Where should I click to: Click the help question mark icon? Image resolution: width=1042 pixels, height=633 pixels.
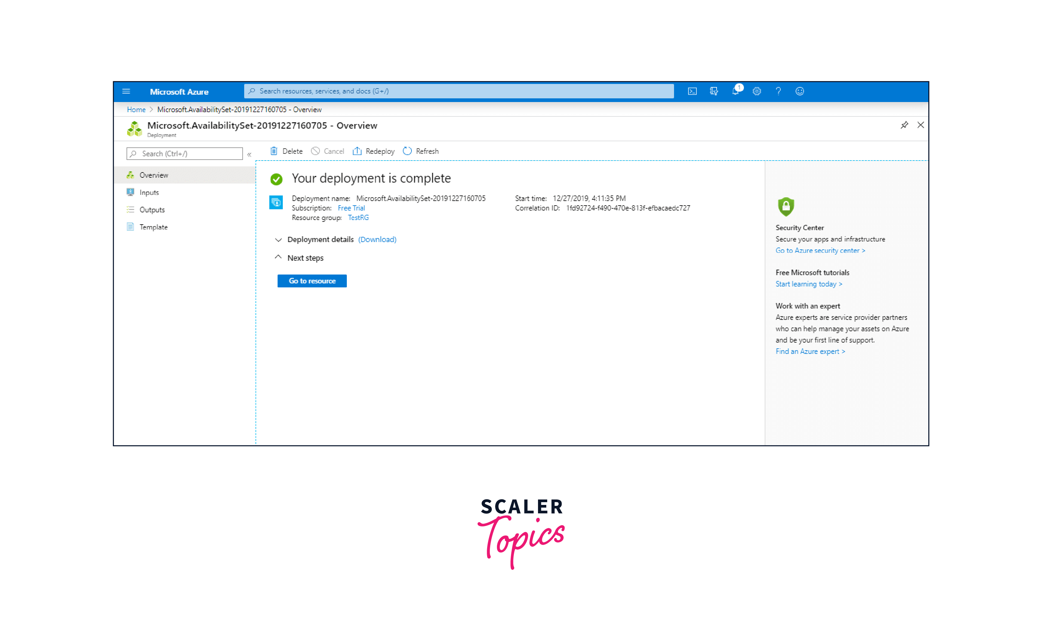[x=778, y=91]
